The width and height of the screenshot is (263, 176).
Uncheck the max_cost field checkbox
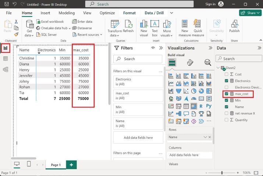(227, 94)
